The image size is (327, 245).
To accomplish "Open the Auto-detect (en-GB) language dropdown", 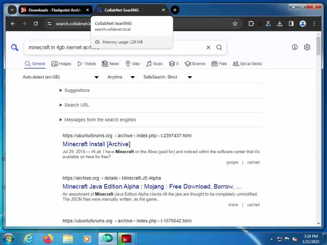I will pos(61,77).
